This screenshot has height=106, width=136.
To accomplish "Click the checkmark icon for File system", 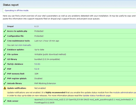I will pyautogui.click(x=5, y=54).
